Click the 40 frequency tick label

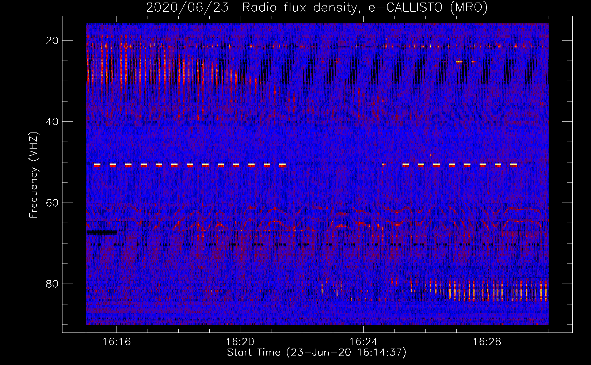point(52,122)
